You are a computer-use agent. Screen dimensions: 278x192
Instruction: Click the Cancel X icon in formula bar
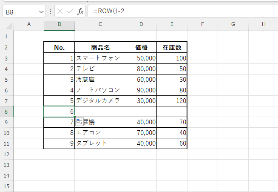(60, 11)
